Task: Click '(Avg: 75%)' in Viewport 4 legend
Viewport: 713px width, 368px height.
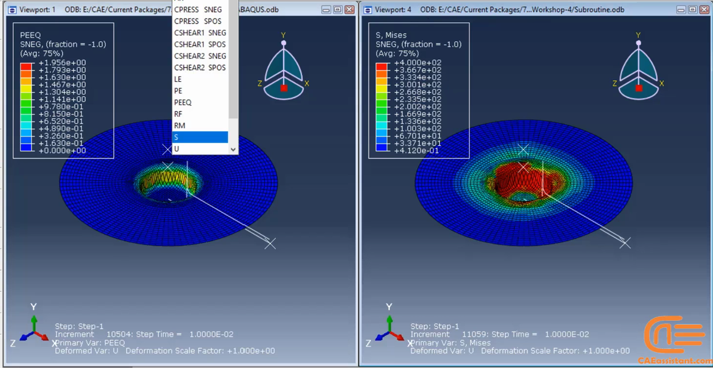Action: point(397,53)
